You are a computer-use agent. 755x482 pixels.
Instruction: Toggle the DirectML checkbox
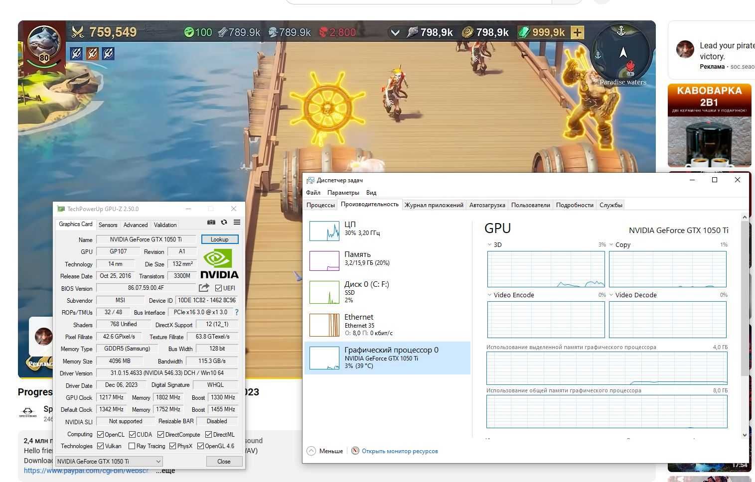208,434
